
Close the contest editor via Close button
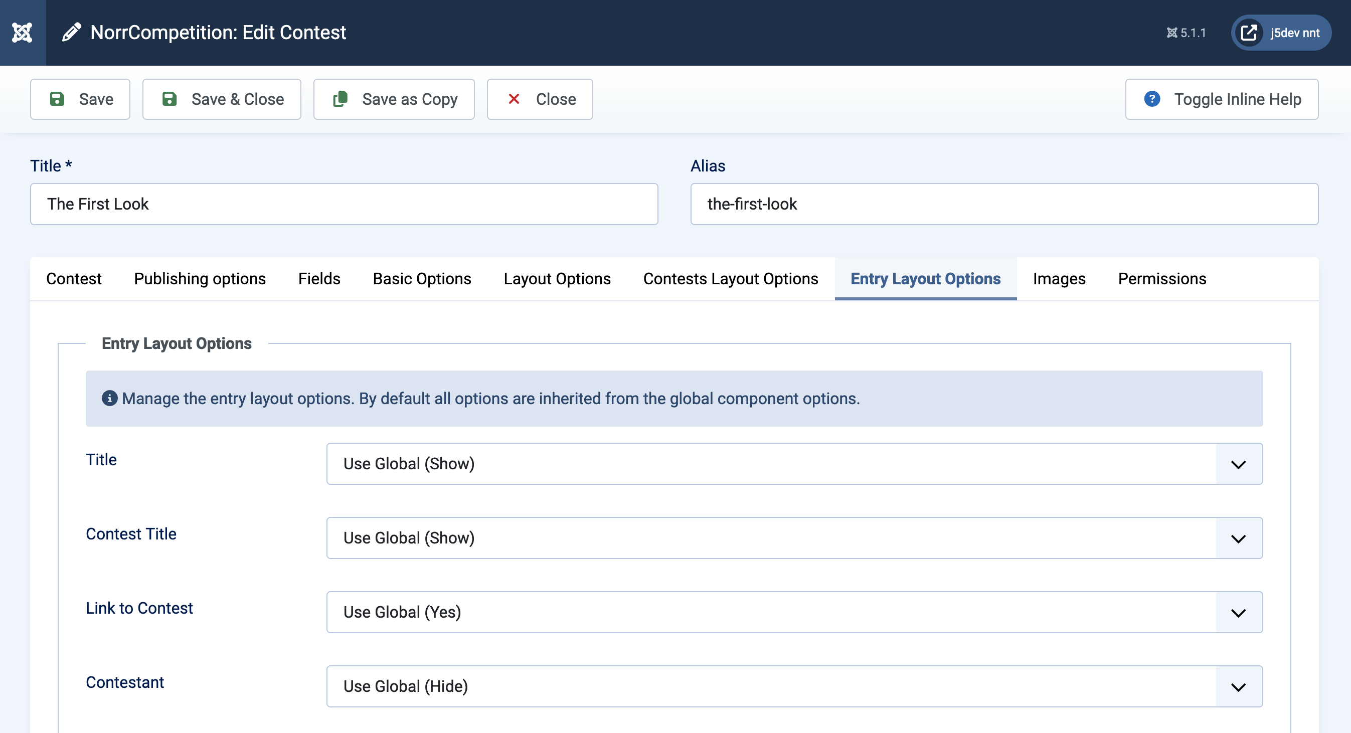tap(540, 99)
